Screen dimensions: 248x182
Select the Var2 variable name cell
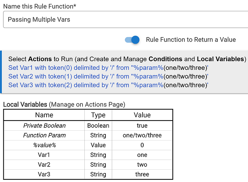click(44, 165)
